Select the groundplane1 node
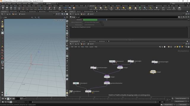The height and width of the screenshot is (106, 190). point(71,92)
